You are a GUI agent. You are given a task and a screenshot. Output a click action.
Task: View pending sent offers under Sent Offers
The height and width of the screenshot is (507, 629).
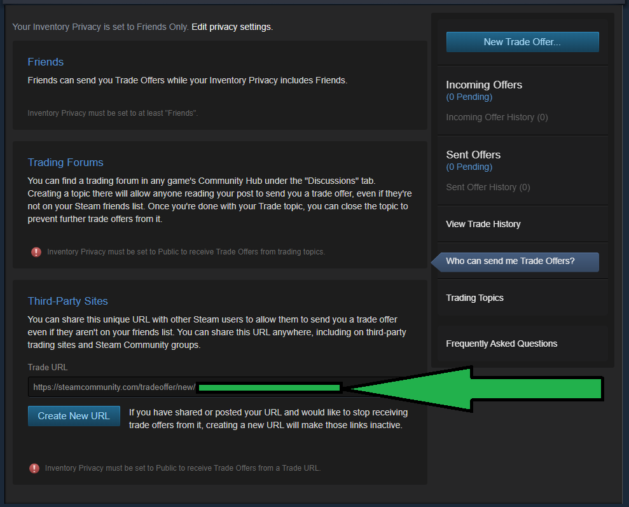point(469,167)
